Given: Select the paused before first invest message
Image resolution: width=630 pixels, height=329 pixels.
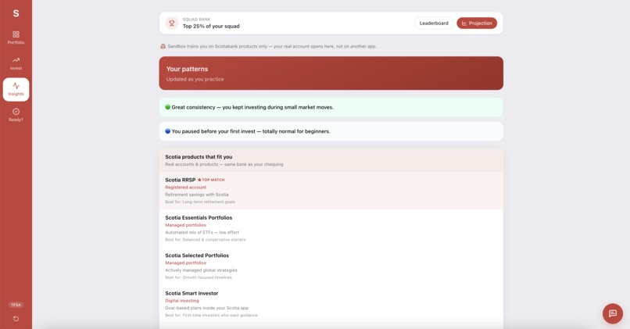Looking at the screenshot, I should (x=331, y=131).
